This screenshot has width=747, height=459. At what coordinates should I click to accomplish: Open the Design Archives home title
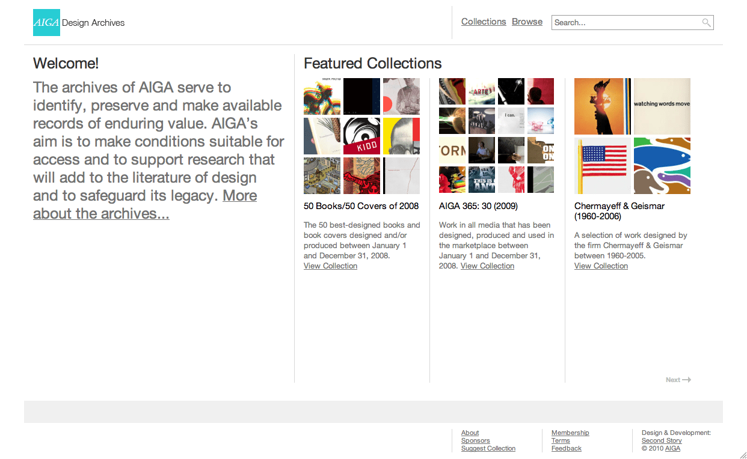point(93,23)
